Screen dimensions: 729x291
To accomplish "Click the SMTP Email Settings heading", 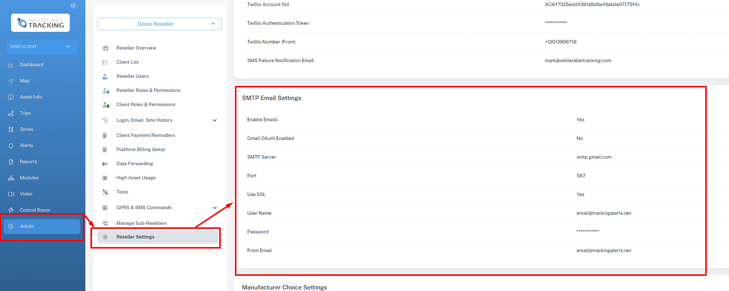I will click(272, 98).
